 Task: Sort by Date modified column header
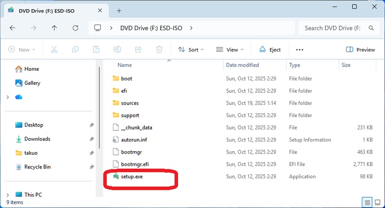[243, 65]
